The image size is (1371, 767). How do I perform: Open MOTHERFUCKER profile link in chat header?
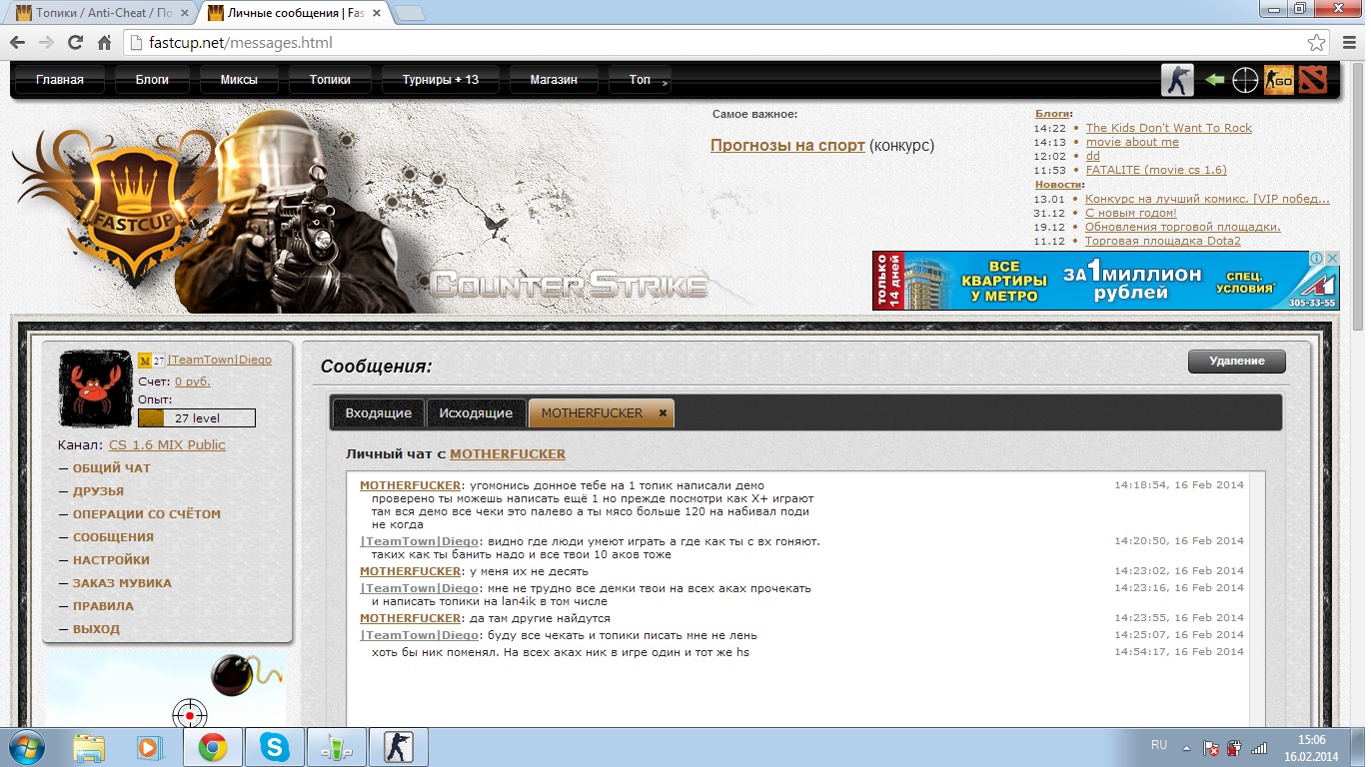(x=508, y=454)
